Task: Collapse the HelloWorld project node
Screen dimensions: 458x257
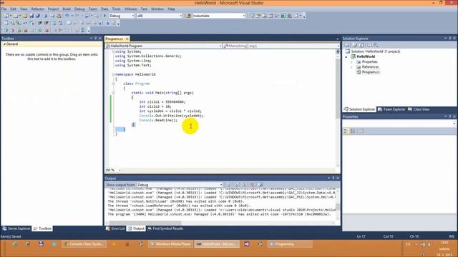Action: pyautogui.click(x=346, y=57)
